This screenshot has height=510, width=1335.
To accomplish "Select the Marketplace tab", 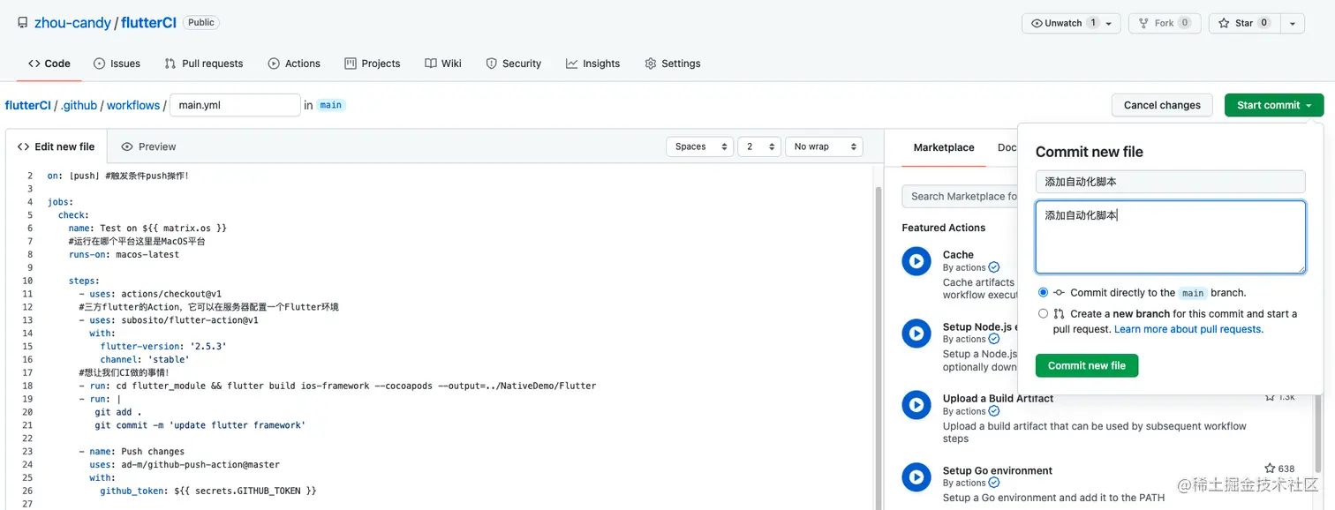I will (x=944, y=147).
